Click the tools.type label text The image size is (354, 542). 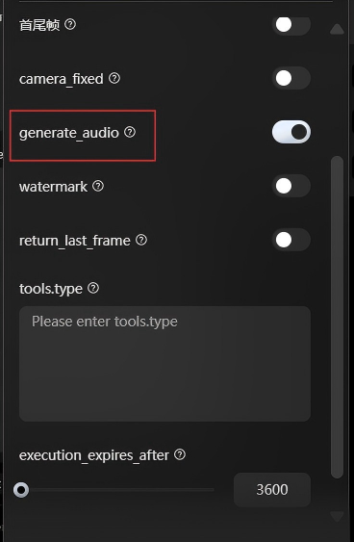point(51,289)
